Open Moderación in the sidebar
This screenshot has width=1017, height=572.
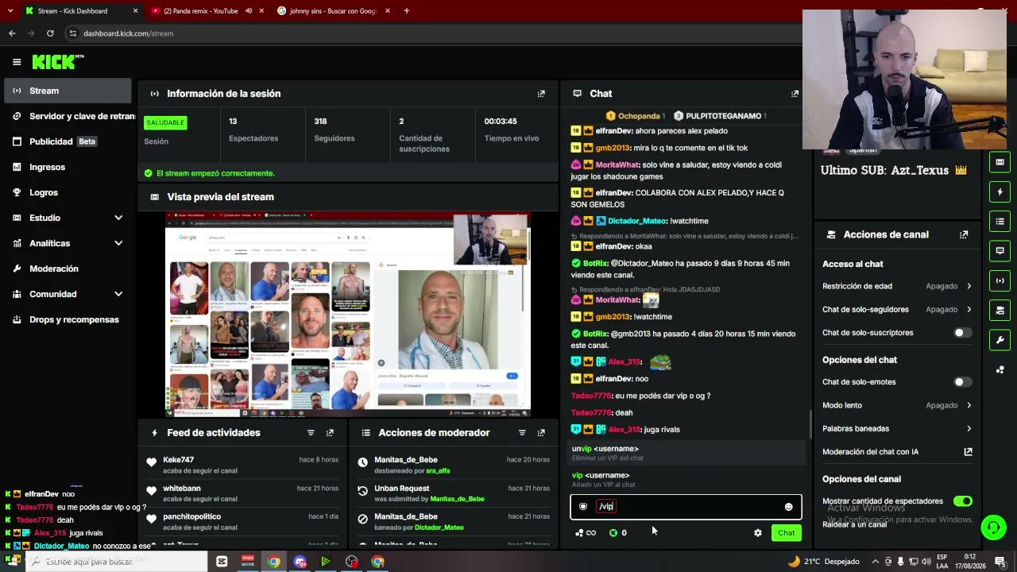point(68,269)
